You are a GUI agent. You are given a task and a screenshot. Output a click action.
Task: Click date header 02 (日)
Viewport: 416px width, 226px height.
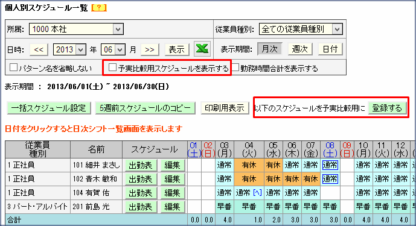[x=208, y=149]
